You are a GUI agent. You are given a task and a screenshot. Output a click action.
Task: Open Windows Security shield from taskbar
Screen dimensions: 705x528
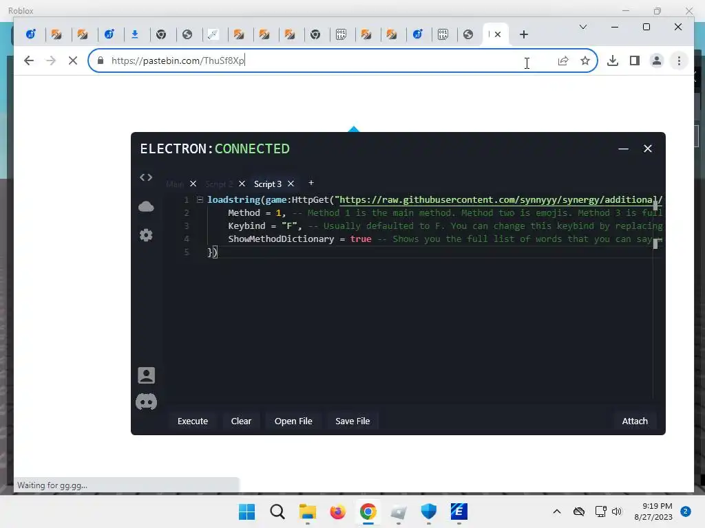[x=428, y=511]
